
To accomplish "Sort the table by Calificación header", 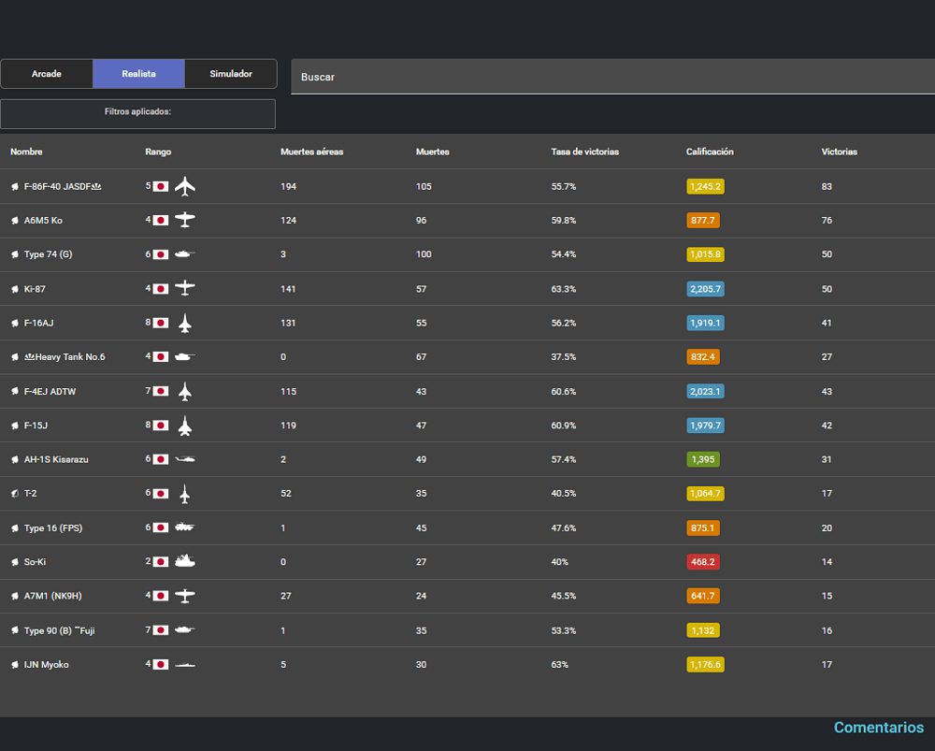I will pyautogui.click(x=710, y=152).
